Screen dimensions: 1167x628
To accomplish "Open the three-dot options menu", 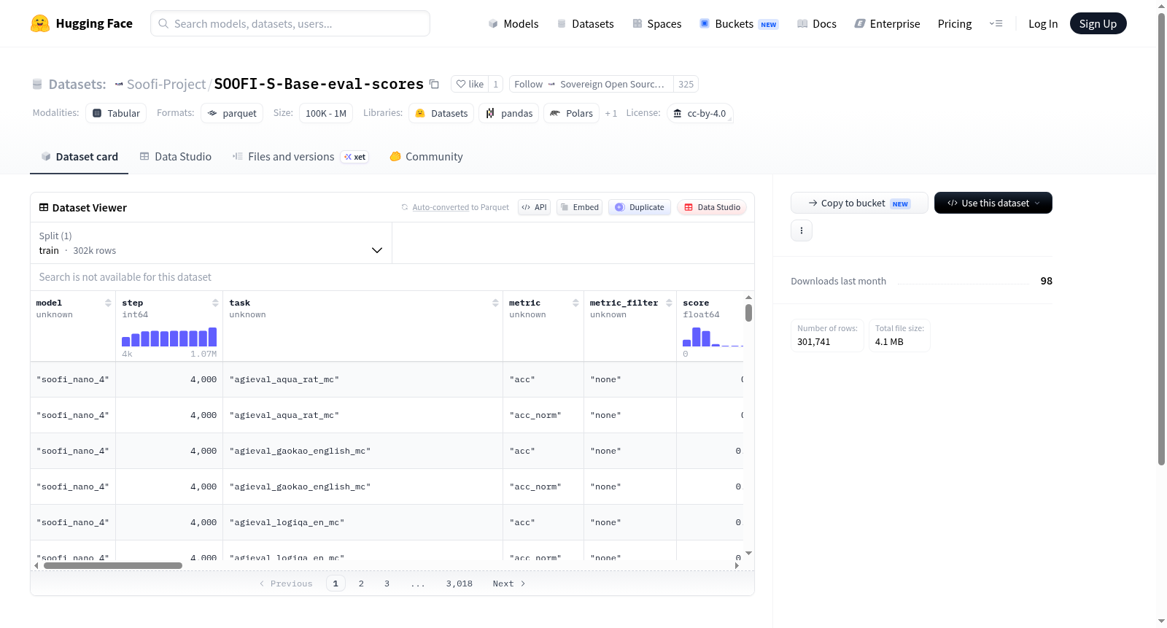I will pos(802,230).
